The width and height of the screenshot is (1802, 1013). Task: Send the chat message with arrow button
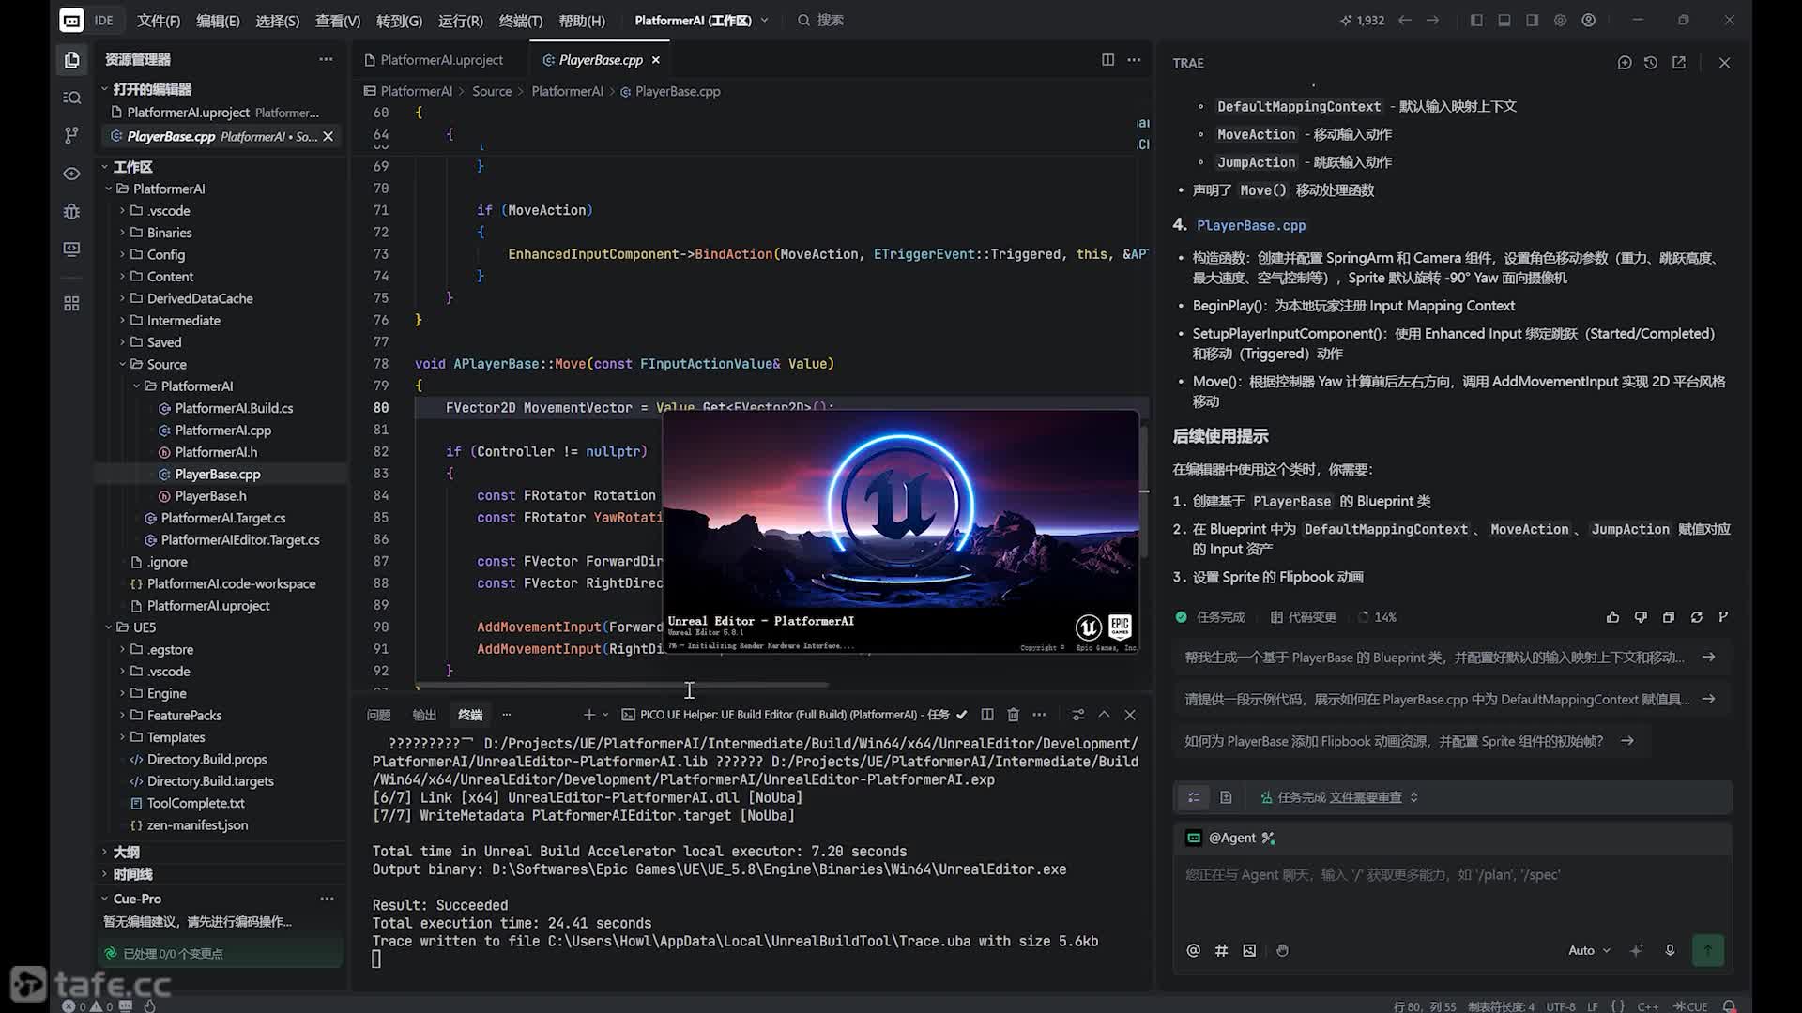pyautogui.click(x=1708, y=950)
